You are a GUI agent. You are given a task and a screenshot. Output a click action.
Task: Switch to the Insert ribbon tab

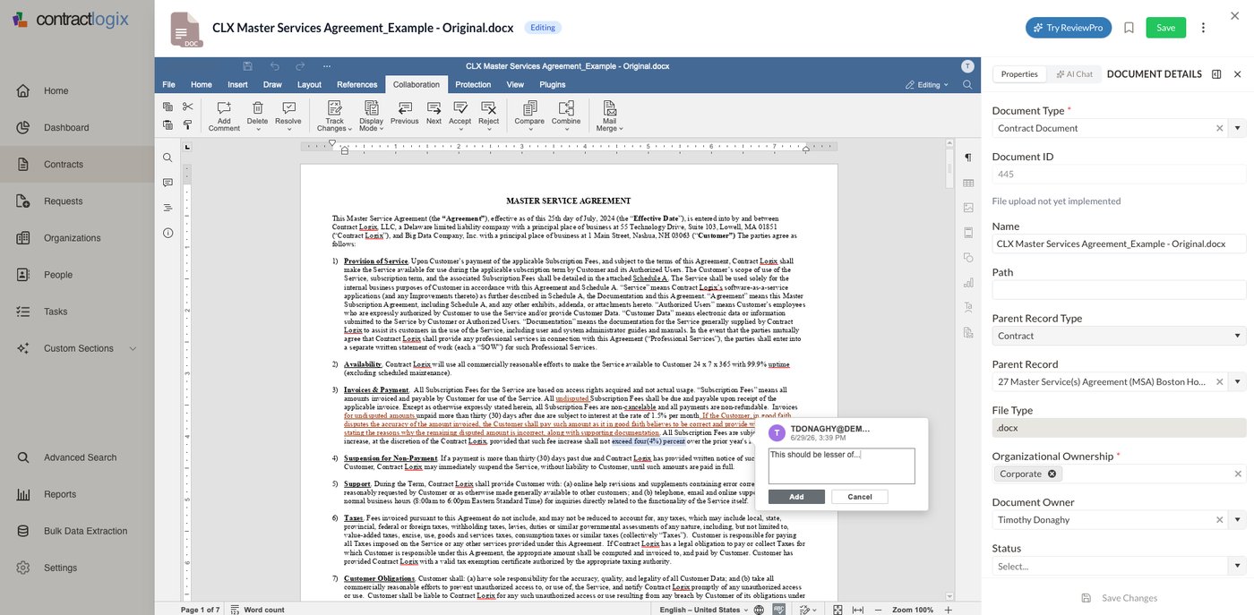pos(237,85)
